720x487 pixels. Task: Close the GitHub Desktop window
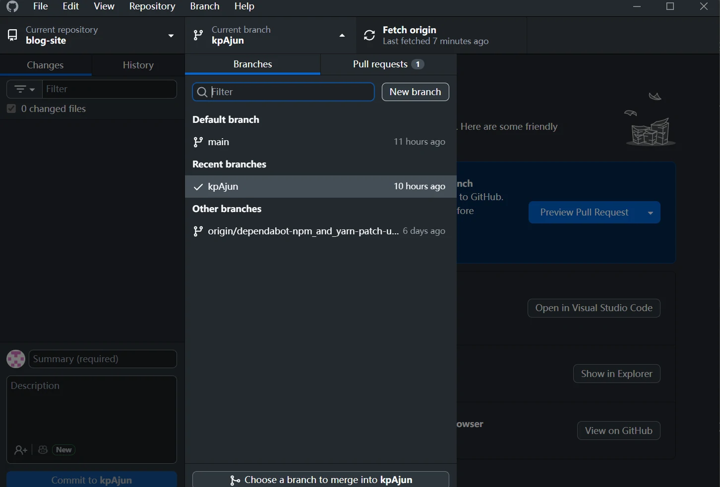click(x=704, y=6)
